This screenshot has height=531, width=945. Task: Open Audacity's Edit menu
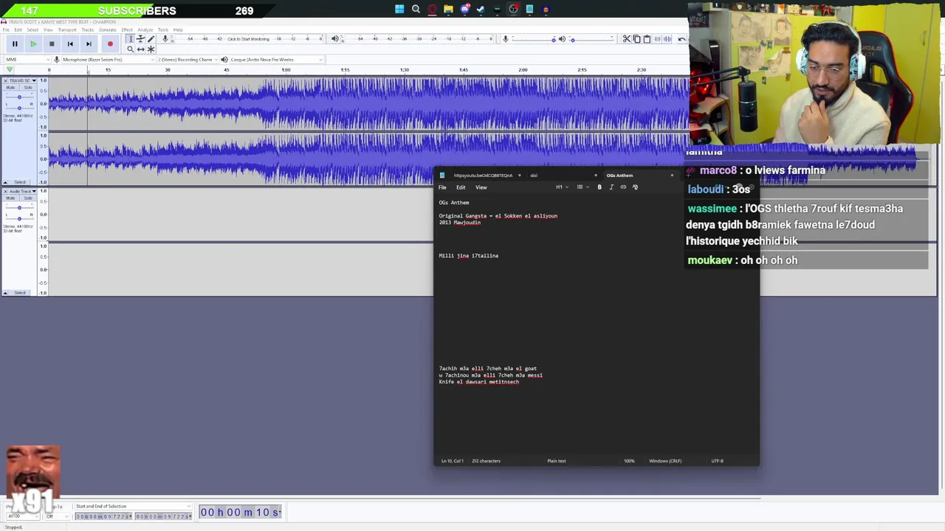coord(18,29)
